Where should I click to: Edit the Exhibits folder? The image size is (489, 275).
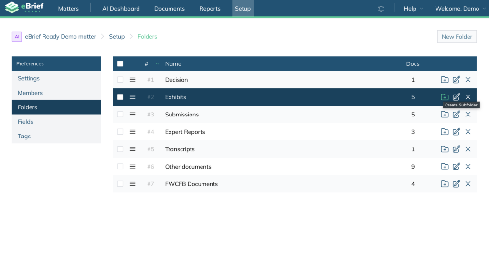tap(456, 97)
